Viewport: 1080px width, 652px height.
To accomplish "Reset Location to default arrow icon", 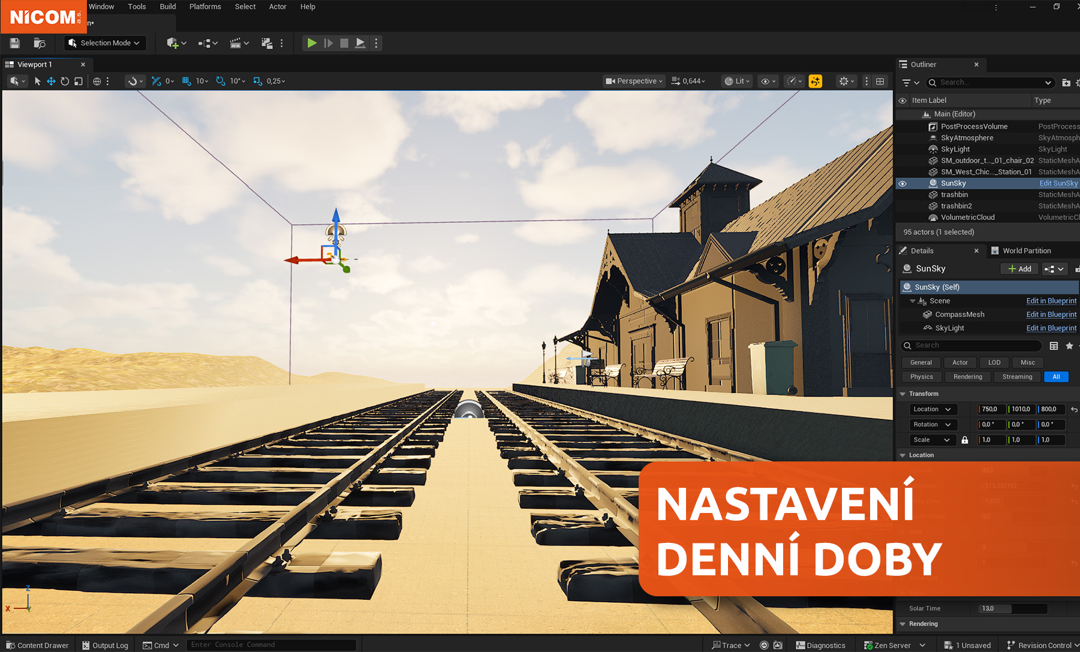I will click(x=1074, y=409).
